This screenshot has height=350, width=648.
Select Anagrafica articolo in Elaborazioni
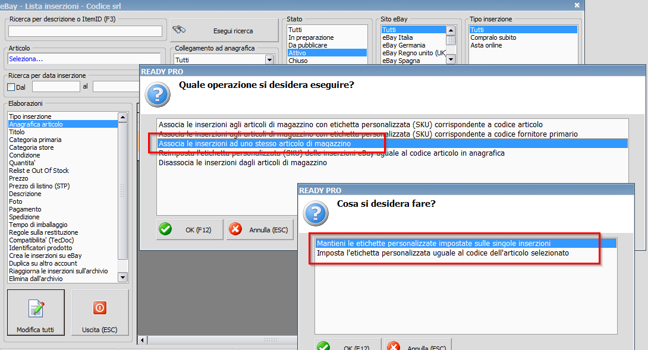coord(63,124)
